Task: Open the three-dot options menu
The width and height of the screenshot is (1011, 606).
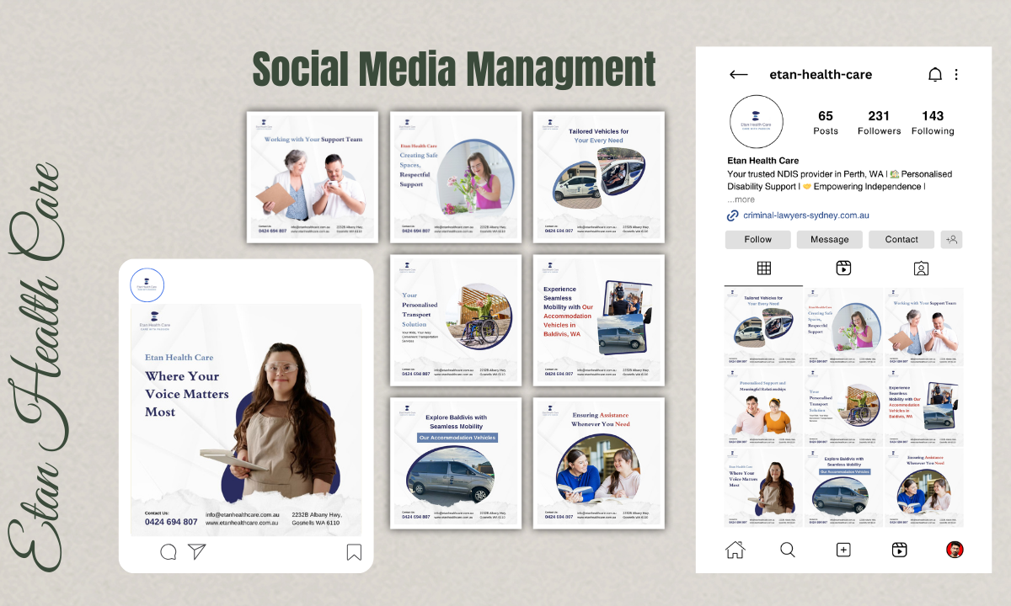Action: (x=956, y=74)
